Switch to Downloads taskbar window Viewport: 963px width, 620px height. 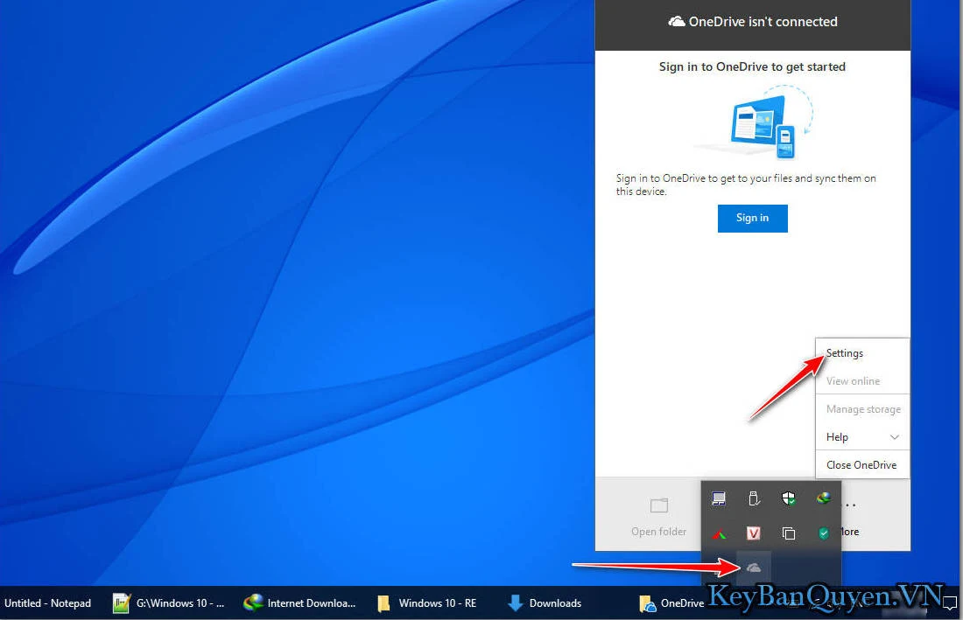tap(545, 603)
